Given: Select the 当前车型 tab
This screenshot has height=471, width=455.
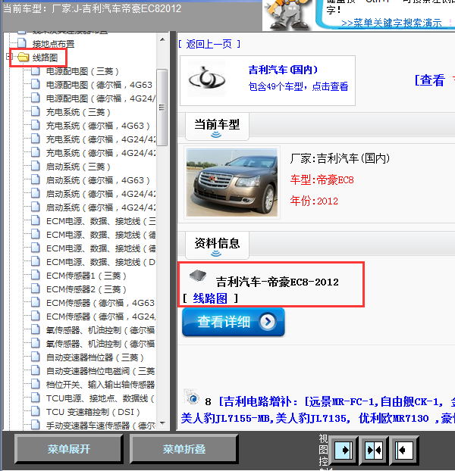Looking at the screenshot, I should [x=217, y=126].
